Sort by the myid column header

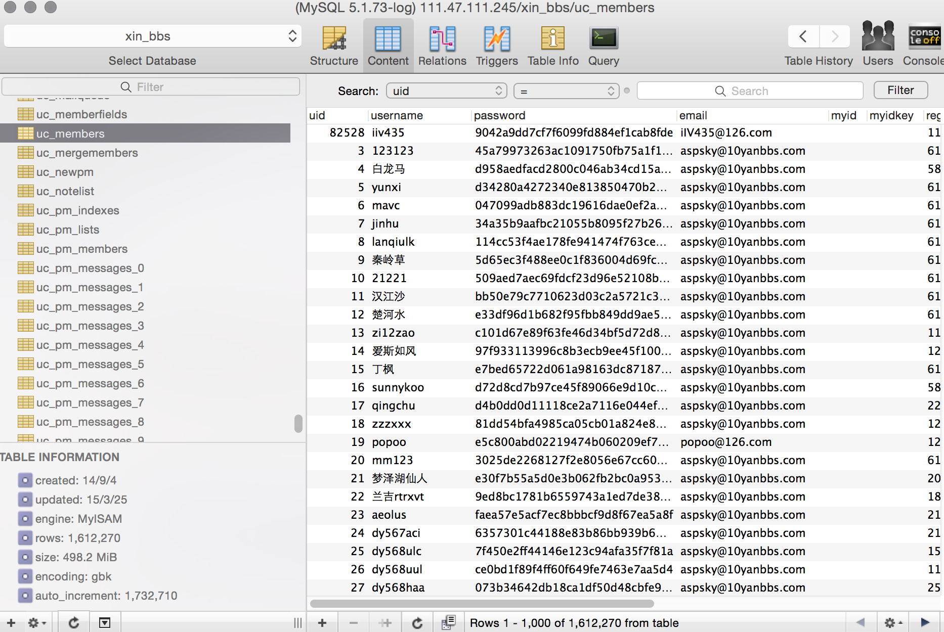[x=848, y=115]
